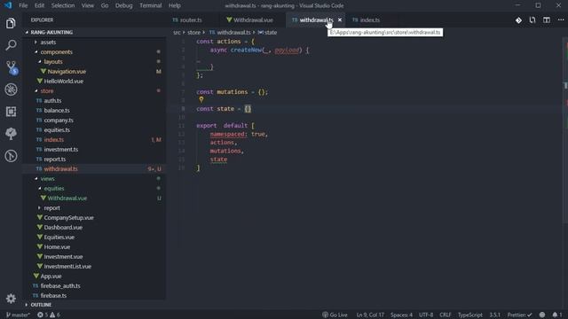
Task: Open Dashboard.vue in the explorer
Action: click(63, 228)
